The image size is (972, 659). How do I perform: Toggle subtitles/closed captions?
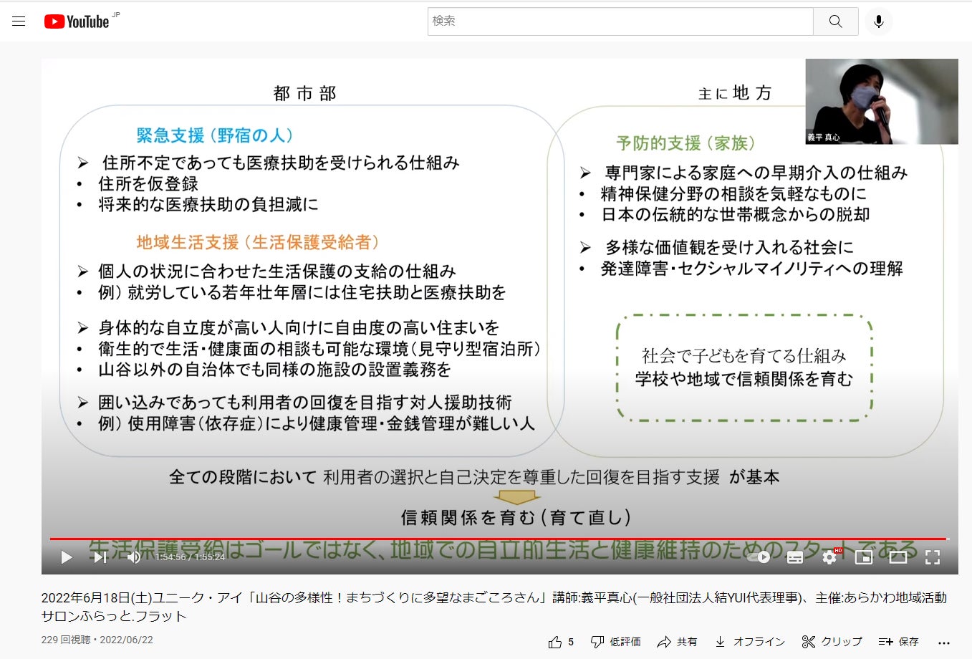(795, 557)
